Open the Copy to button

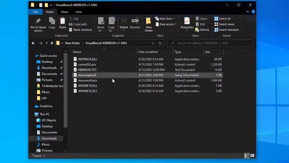click(x=112, y=24)
